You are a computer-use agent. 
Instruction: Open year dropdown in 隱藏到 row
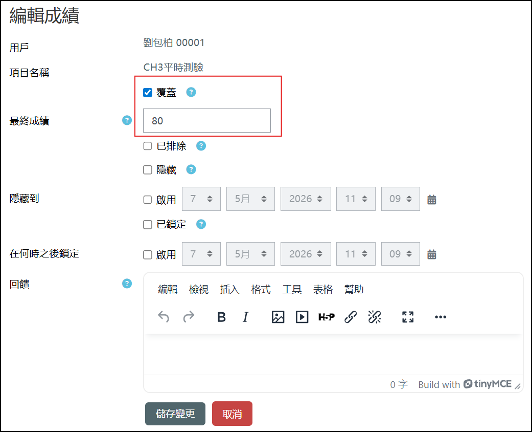(306, 199)
